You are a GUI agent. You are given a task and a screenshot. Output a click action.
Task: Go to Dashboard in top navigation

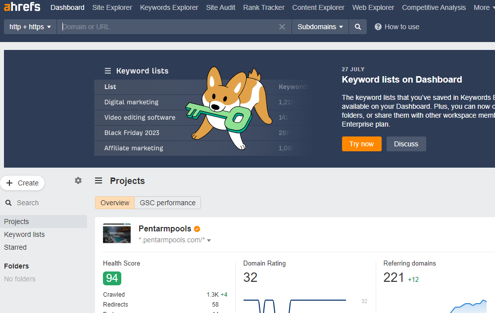tap(67, 7)
